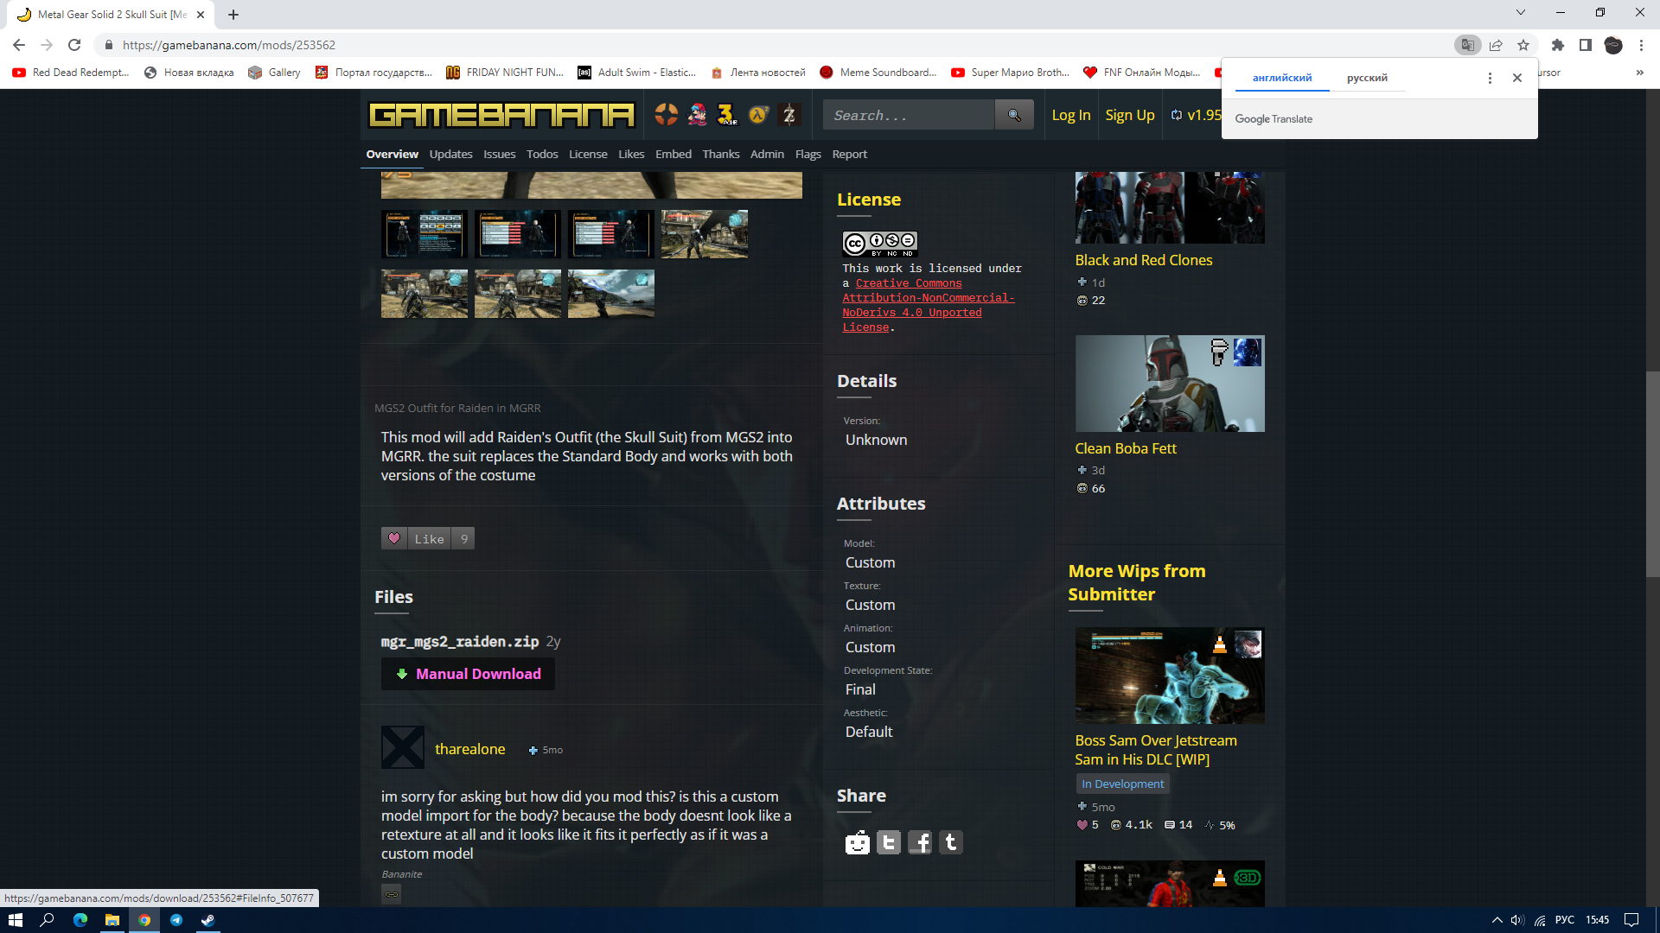Open the tab search dropdown arrow
1660x933 pixels.
point(1521,13)
